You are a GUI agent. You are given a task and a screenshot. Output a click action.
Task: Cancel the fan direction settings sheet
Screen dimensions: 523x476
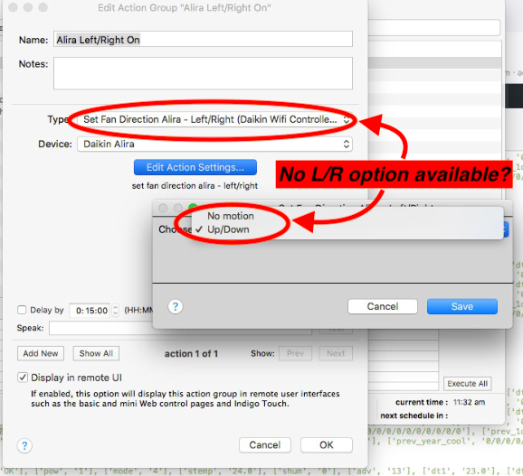[x=383, y=306]
